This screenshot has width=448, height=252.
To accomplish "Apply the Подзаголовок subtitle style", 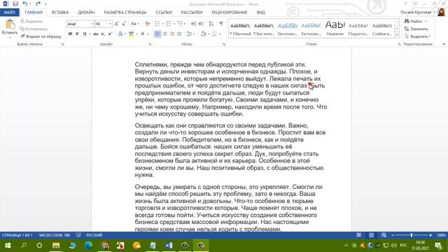I will [x=358, y=29].
